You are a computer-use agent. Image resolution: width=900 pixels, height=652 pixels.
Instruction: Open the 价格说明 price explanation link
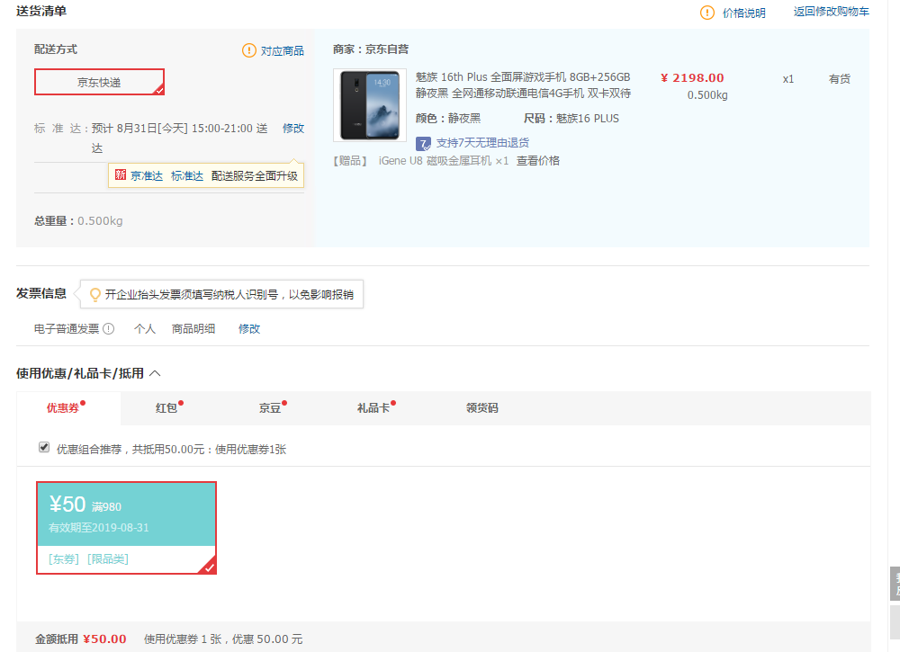click(x=744, y=13)
